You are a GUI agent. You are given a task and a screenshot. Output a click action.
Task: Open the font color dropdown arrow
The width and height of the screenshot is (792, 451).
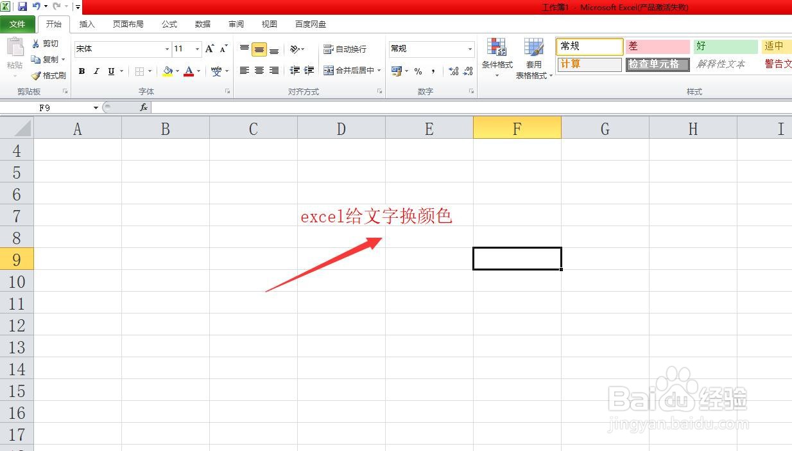click(x=198, y=71)
